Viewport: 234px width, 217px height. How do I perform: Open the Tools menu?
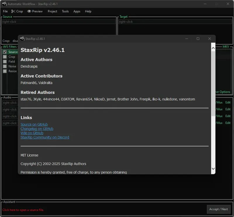click(65, 11)
